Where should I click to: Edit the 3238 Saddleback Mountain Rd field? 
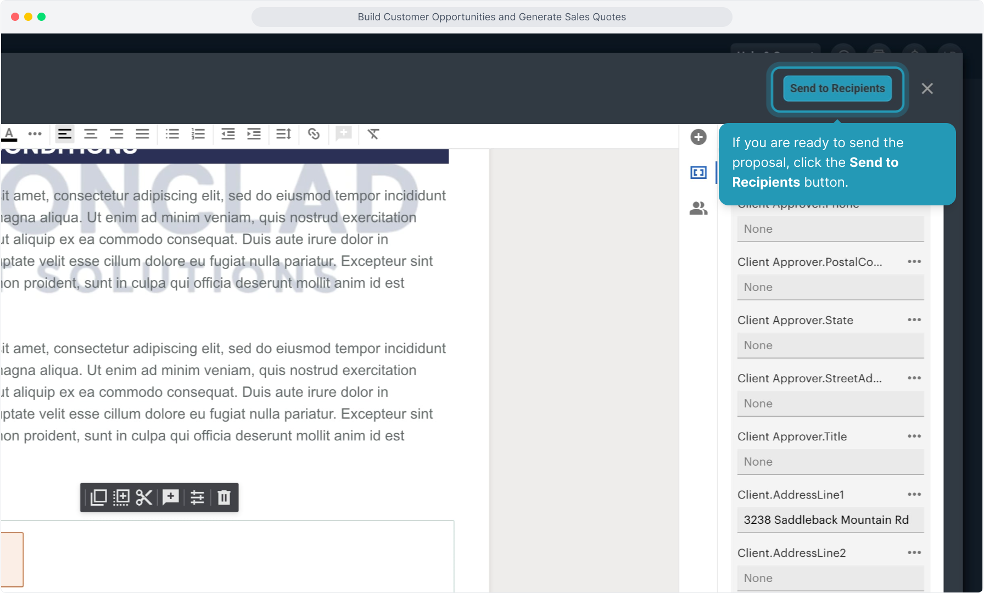[x=830, y=520]
